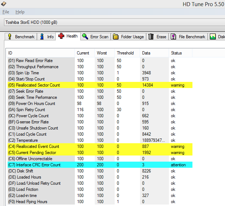The height and width of the screenshot is (206, 225).
Task: Open the File menu
Action: [6, 12]
